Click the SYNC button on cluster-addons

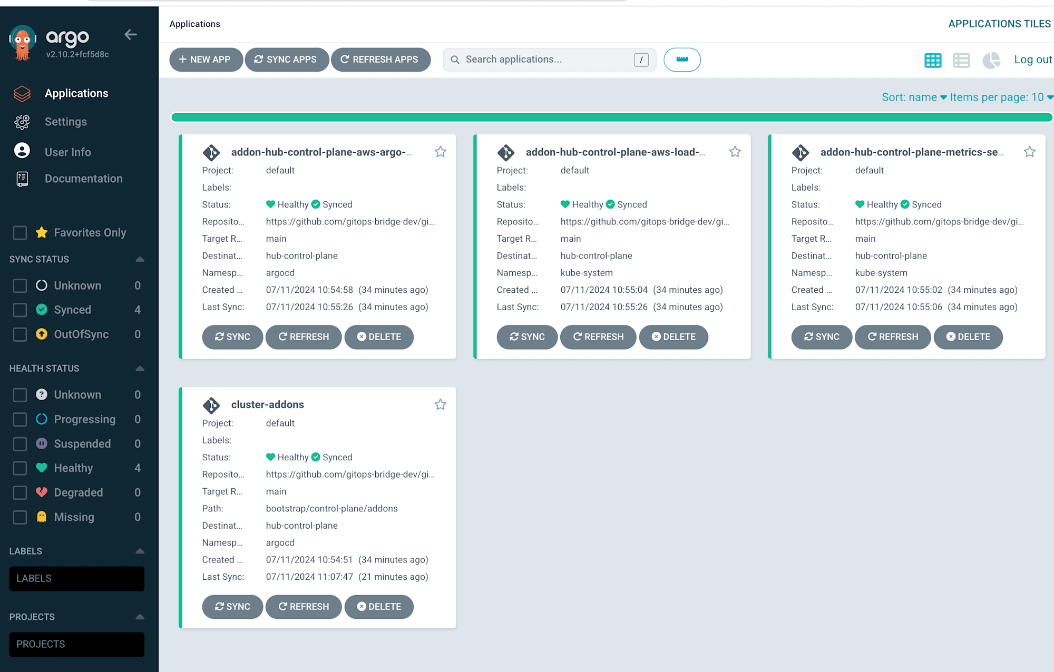(232, 606)
